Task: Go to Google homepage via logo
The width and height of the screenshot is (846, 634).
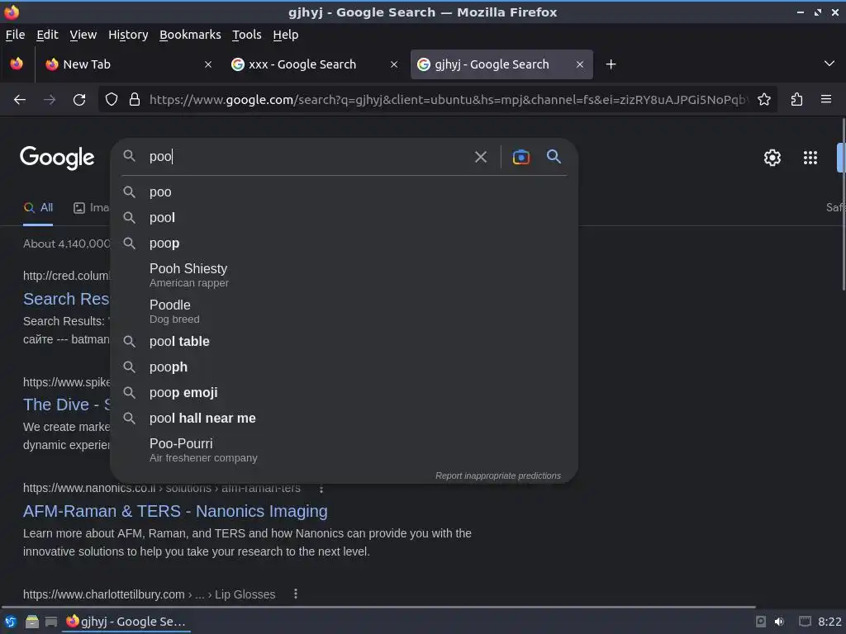Action: tap(57, 158)
